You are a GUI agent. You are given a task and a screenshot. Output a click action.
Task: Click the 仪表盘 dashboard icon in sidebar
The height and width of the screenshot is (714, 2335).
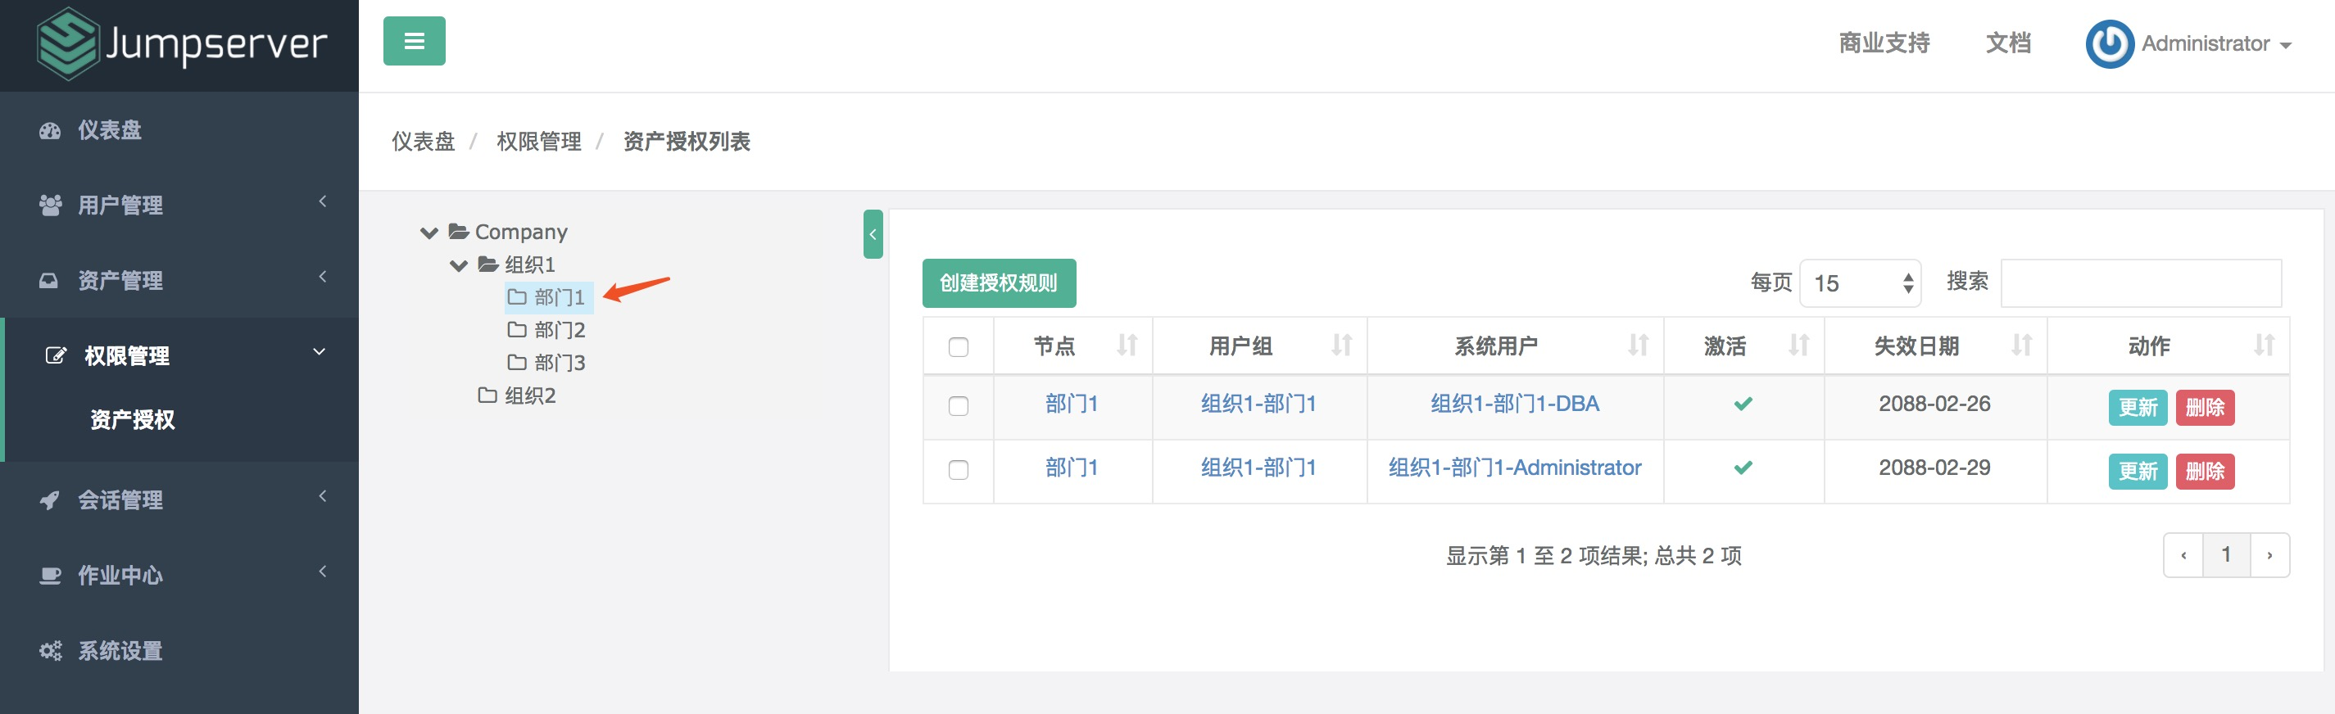pos(50,130)
